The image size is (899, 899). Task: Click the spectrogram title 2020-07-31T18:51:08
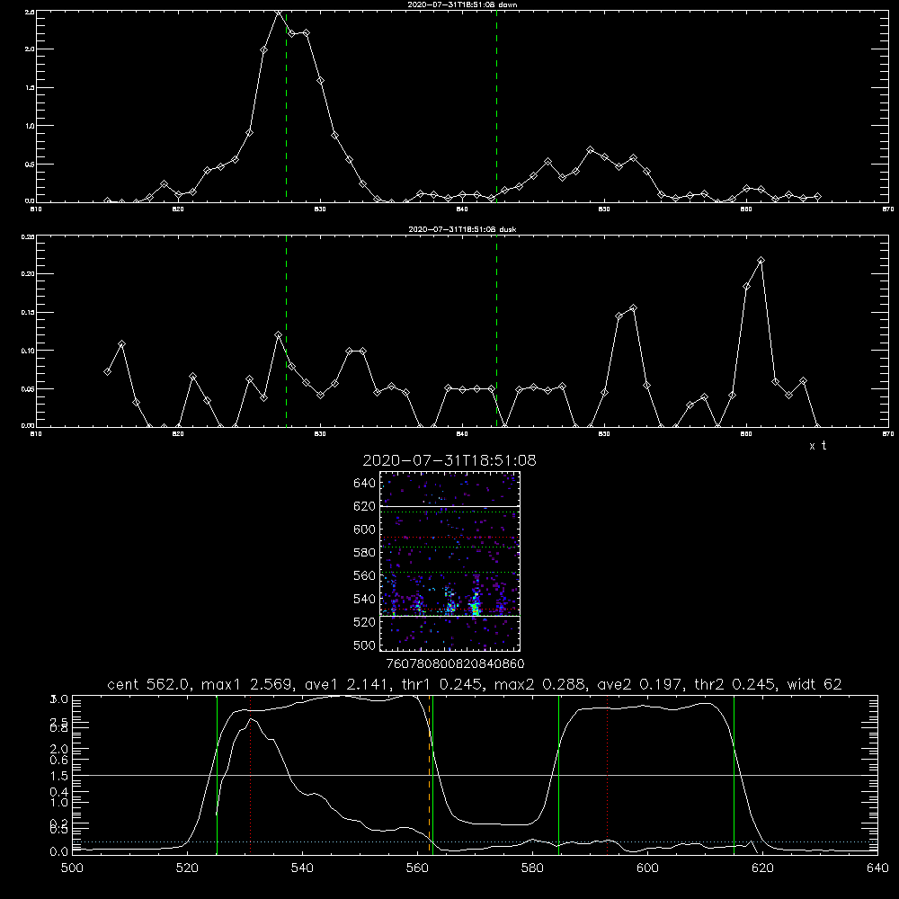449,460
